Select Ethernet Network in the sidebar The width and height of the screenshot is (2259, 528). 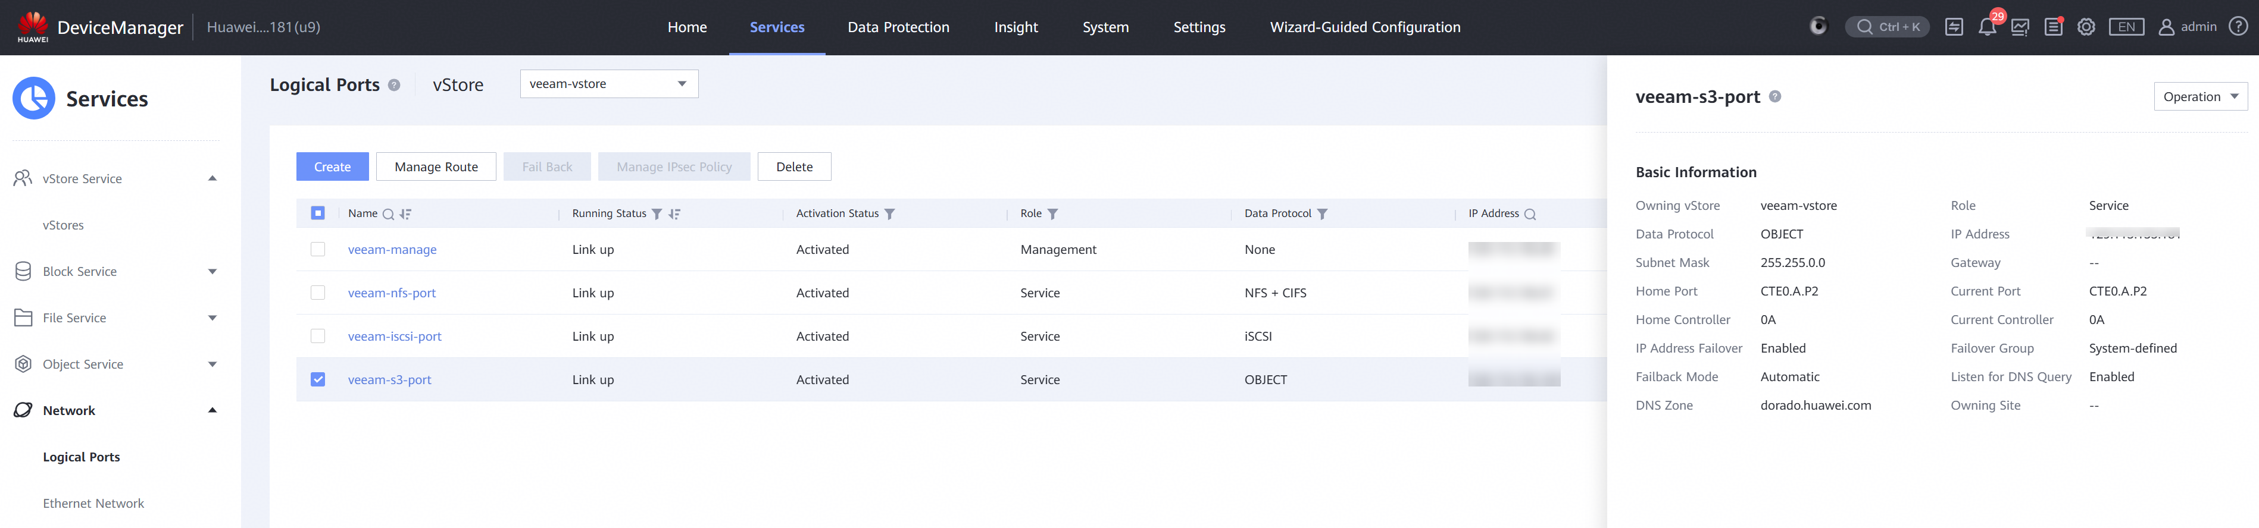93,504
